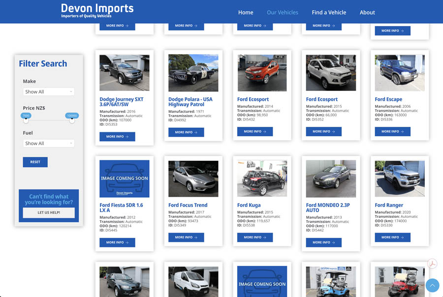Click the Dodge Polara police car photo
The width and height of the screenshot is (443, 297).
pos(193,73)
